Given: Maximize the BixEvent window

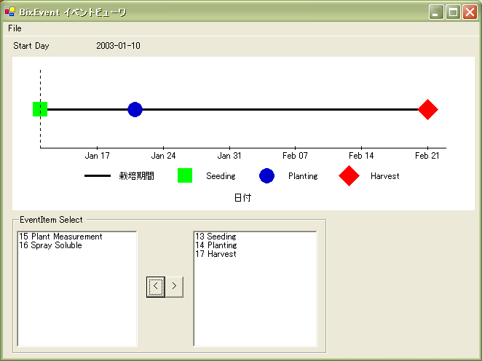Looking at the screenshot, I should point(453,12).
